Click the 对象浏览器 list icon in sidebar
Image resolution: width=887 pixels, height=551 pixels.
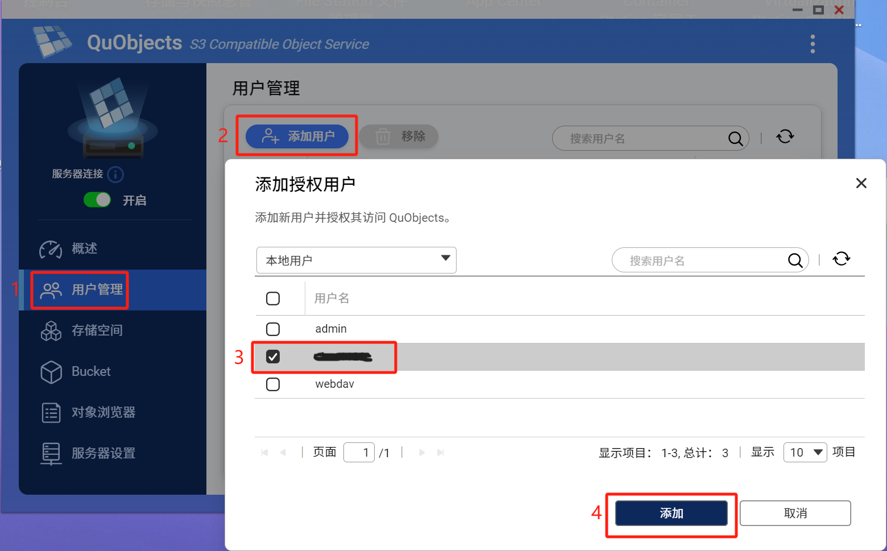(x=51, y=412)
